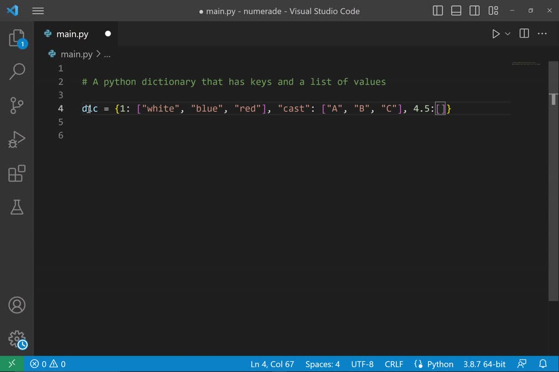Expand the Run button dropdown arrow
This screenshot has width=559, height=372.
(x=508, y=34)
